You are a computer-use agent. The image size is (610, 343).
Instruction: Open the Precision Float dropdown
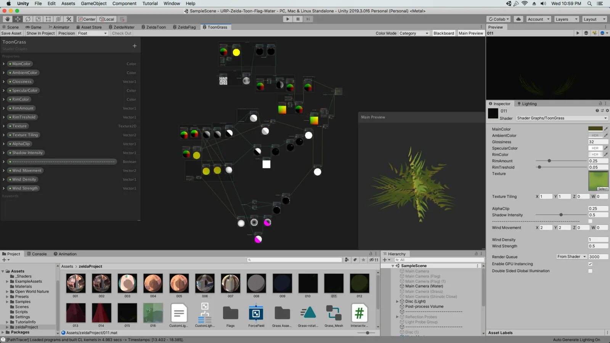pyautogui.click(x=92, y=33)
